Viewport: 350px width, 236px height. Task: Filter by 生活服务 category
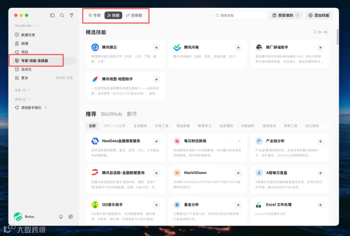[x=140, y=126]
